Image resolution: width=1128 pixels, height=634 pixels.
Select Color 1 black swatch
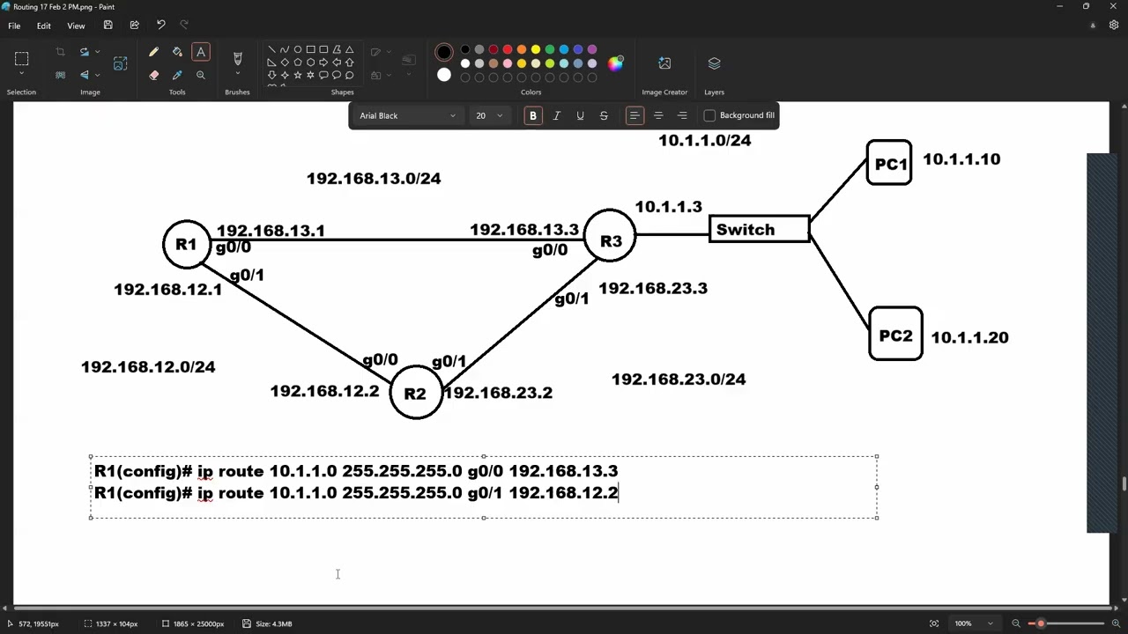click(x=444, y=53)
